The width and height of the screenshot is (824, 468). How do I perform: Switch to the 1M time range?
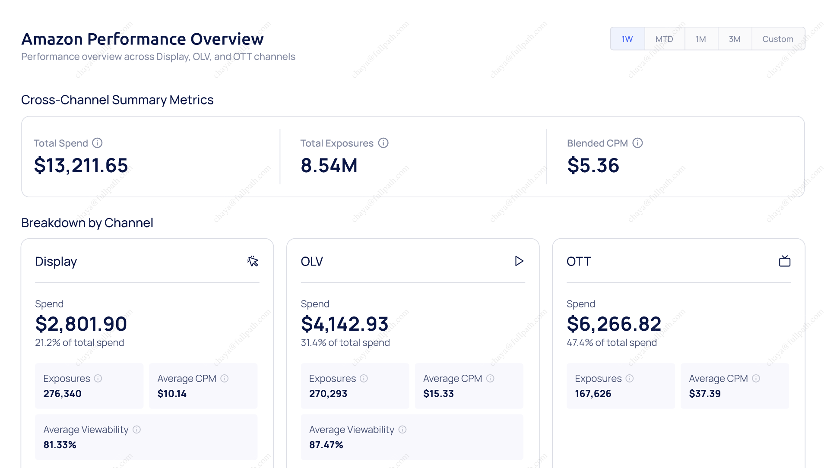click(x=700, y=39)
